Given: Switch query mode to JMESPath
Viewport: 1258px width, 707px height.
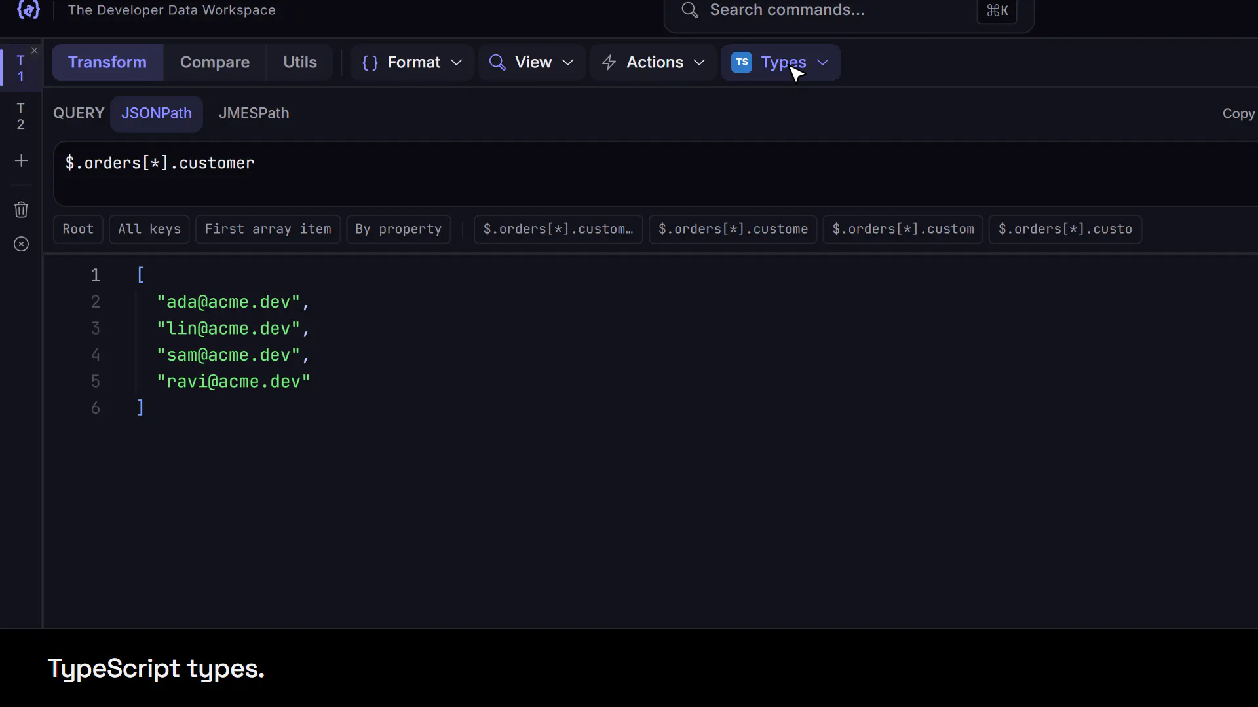Looking at the screenshot, I should click(254, 113).
